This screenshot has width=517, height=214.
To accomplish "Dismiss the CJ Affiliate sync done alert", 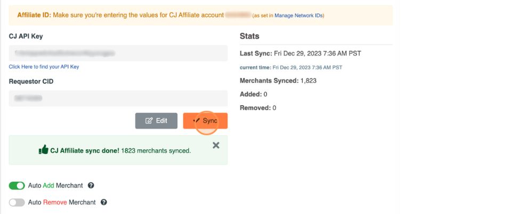I will click(216, 145).
